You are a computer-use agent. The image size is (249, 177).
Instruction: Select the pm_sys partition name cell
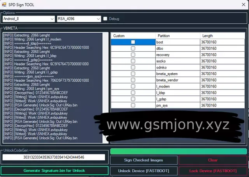[178, 105]
